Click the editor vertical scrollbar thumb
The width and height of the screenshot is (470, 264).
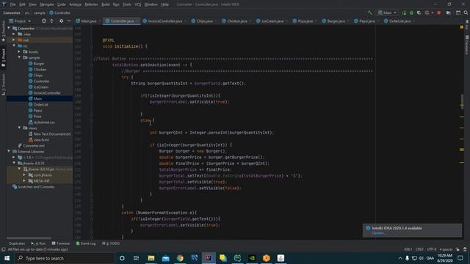point(462,102)
